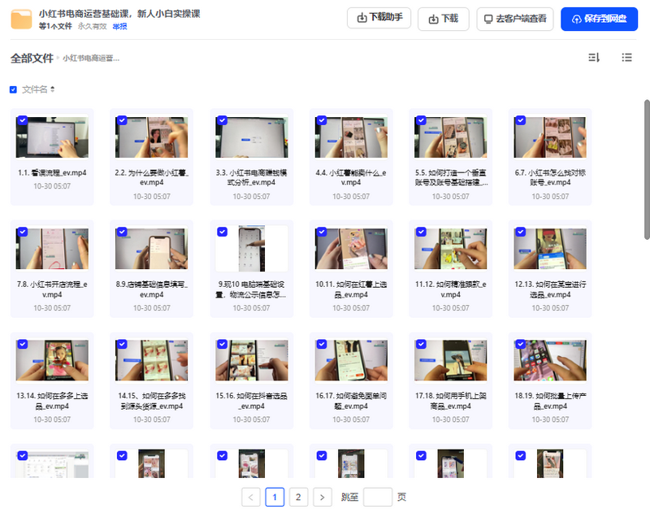Image resolution: width=650 pixels, height=513 pixels.
Task: Click the yellow folder icon in the header
Action: click(x=20, y=19)
